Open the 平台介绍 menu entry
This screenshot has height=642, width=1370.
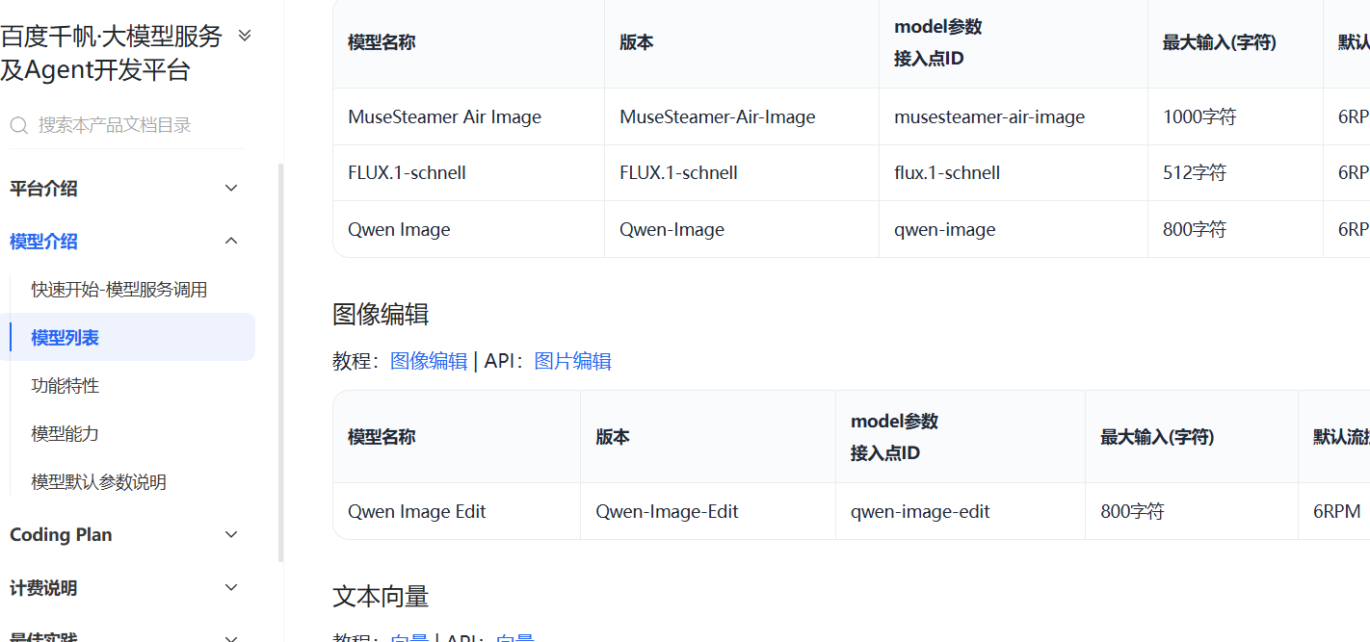(x=43, y=189)
